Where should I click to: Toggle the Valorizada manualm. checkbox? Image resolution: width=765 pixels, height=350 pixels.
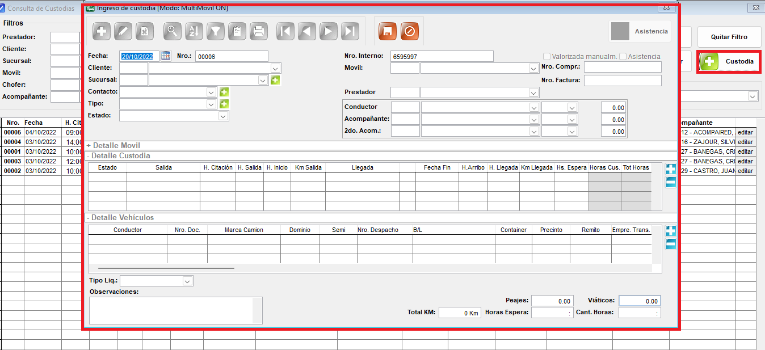coord(547,57)
